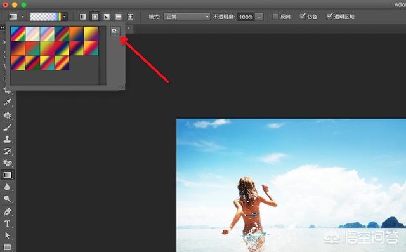
Task: Open the gradient preview dropdown arrow
Action: click(65, 17)
